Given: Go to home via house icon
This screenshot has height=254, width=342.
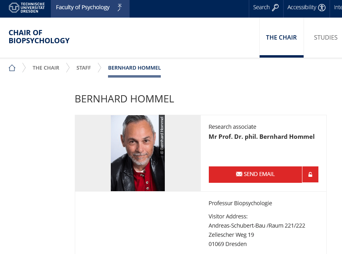Looking at the screenshot, I should [12, 68].
